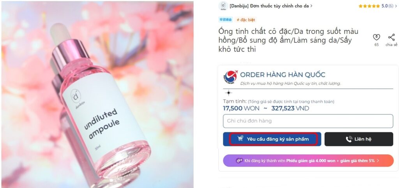Click the black sparkle star icon
Screen dimensions: 399x188
[228, 93]
